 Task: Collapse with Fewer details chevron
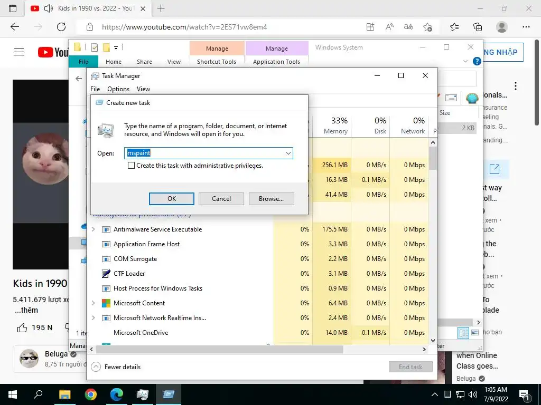pos(96,367)
